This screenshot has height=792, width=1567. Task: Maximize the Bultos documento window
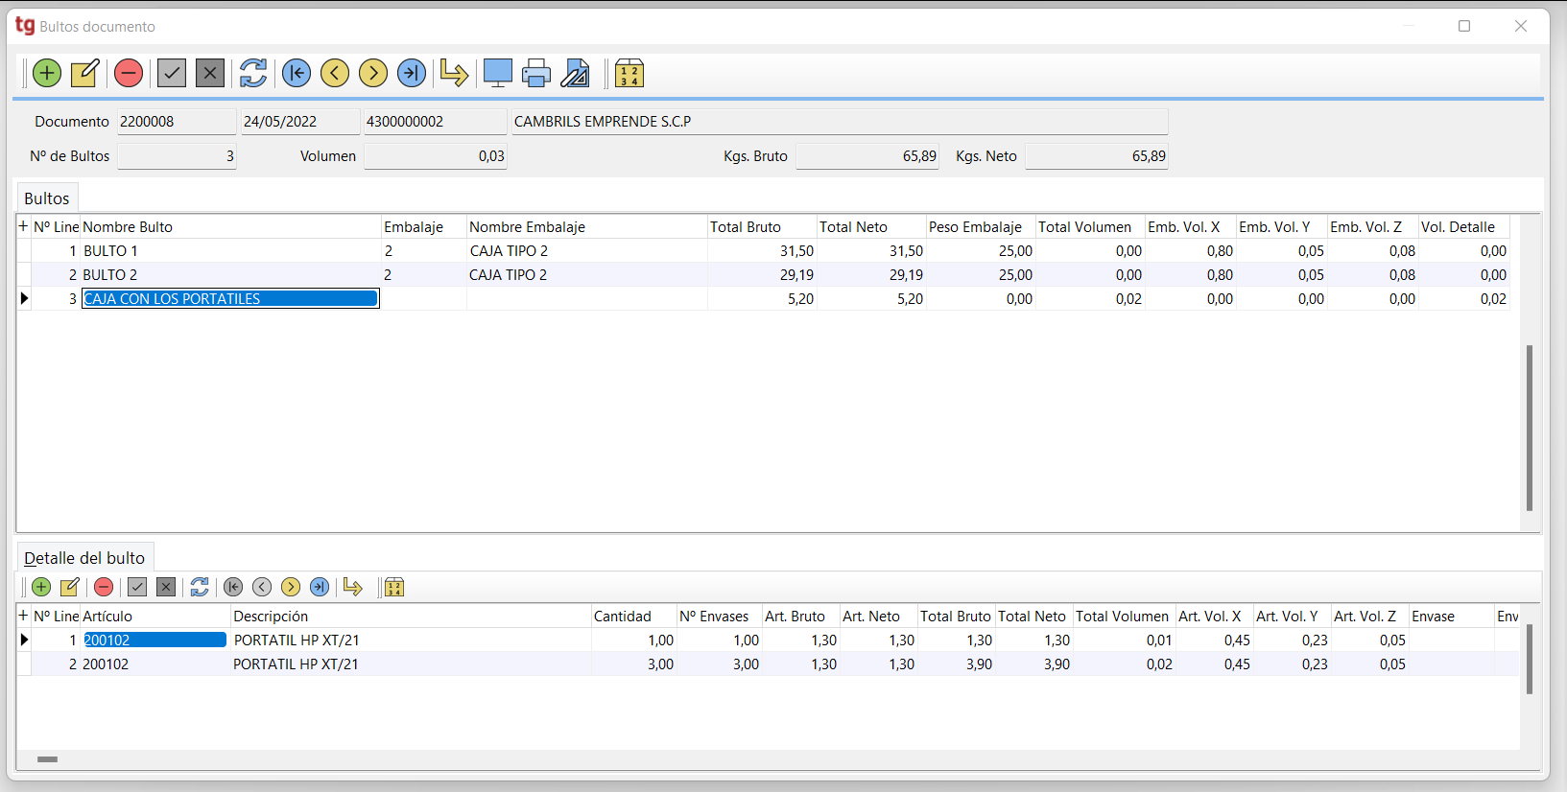pyautogui.click(x=1464, y=26)
